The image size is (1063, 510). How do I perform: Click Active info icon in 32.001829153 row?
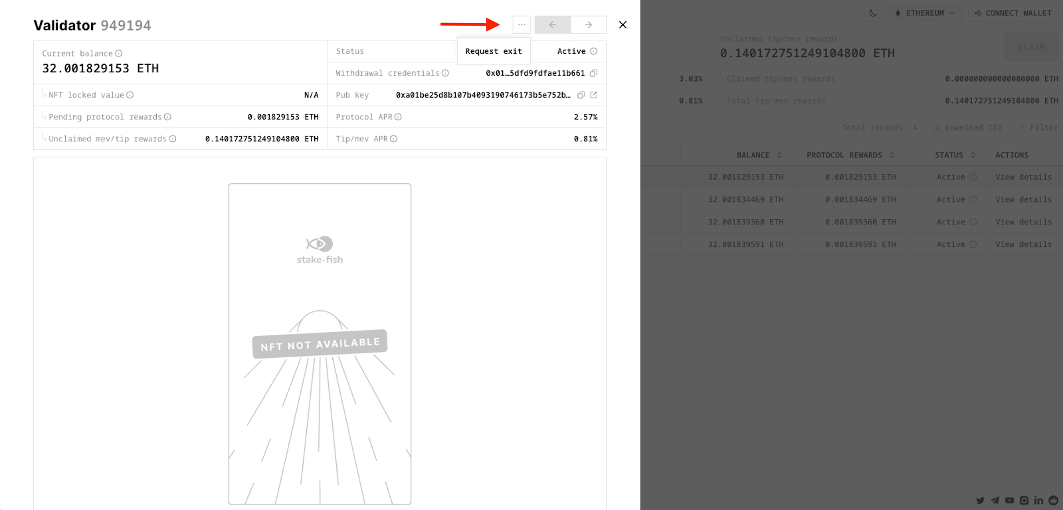[973, 177]
